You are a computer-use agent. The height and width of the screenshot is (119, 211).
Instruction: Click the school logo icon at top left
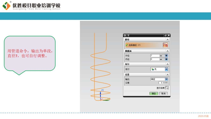coord(6,6)
